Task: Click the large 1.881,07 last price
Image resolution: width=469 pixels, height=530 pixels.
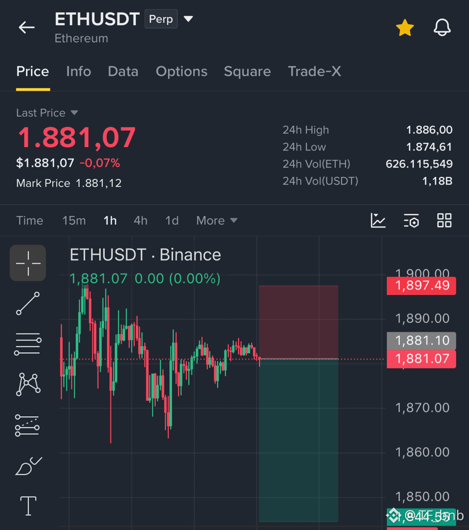Action: [77, 138]
